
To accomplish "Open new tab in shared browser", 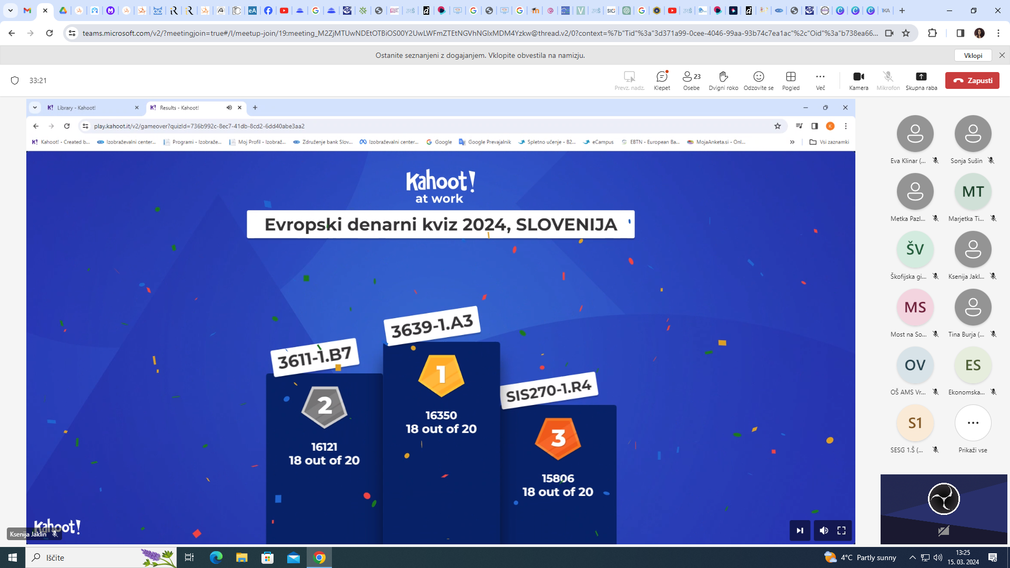I will (255, 107).
